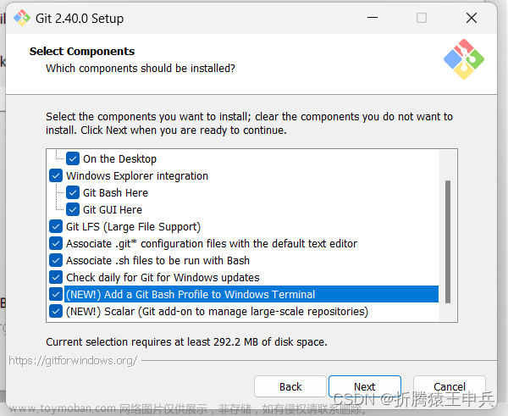Screen dimensions: 508x416
Task: Click the Next button
Action: click(365, 386)
